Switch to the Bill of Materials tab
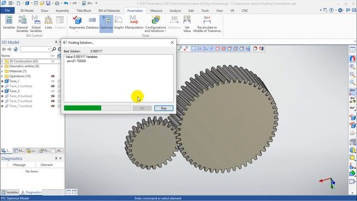The height and width of the screenshot is (201, 357). (x=109, y=11)
